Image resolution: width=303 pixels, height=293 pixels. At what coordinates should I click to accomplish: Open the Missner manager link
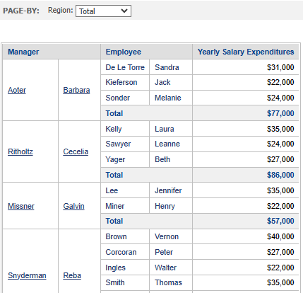tap(21, 206)
